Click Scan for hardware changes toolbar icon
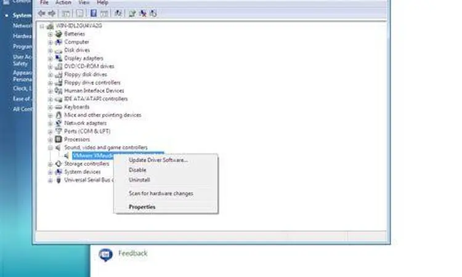This screenshot has width=462, height=277. click(x=118, y=14)
